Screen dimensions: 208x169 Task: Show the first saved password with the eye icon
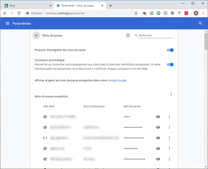coord(158,117)
